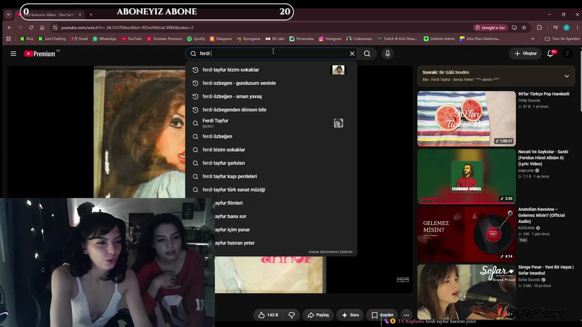This screenshot has width=582, height=327.
Task: Open a new browser tab
Action: (90, 15)
